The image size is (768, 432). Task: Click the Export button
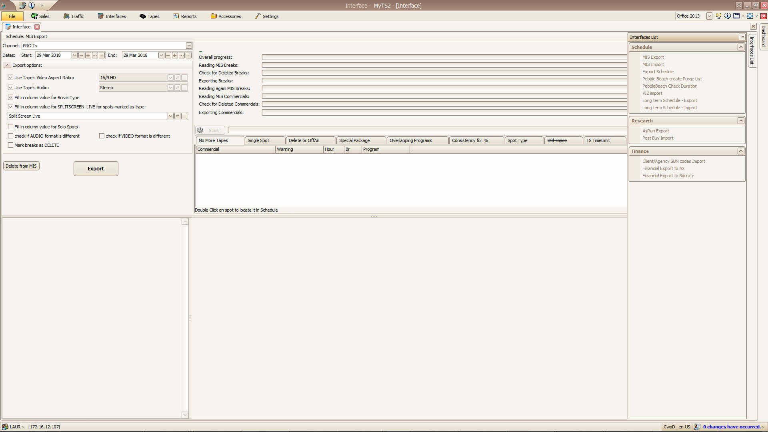pos(96,169)
